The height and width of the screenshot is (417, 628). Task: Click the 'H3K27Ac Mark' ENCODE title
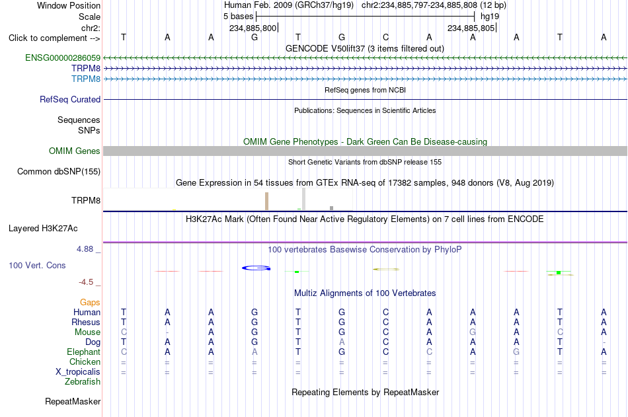[x=365, y=219]
